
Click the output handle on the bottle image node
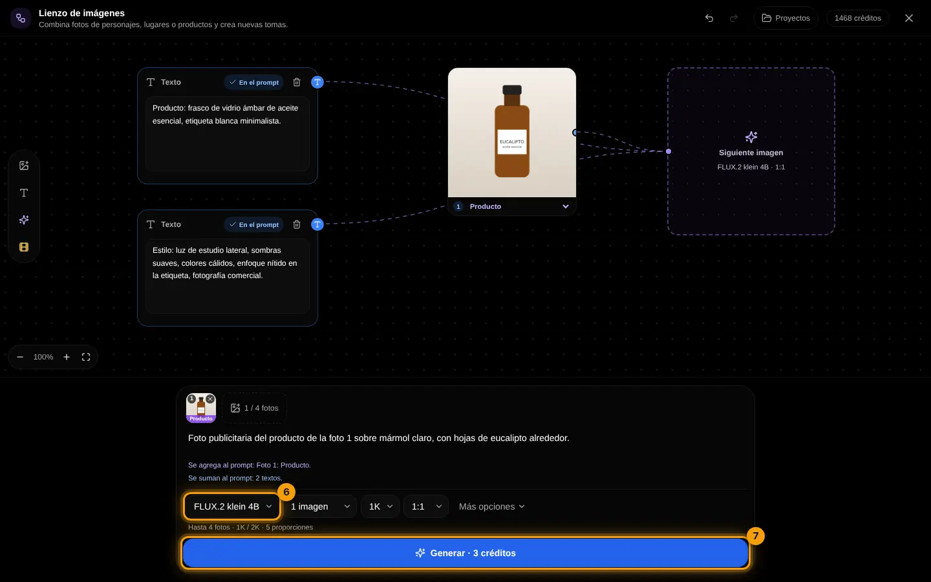[x=575, y=133]
